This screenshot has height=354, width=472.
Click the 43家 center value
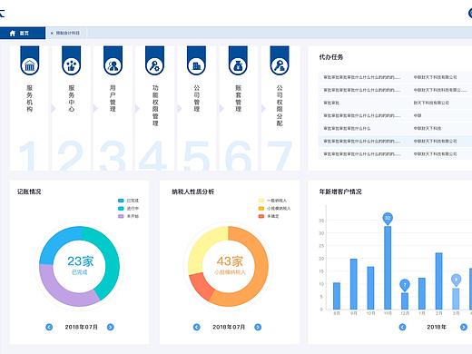click(230, 261)
